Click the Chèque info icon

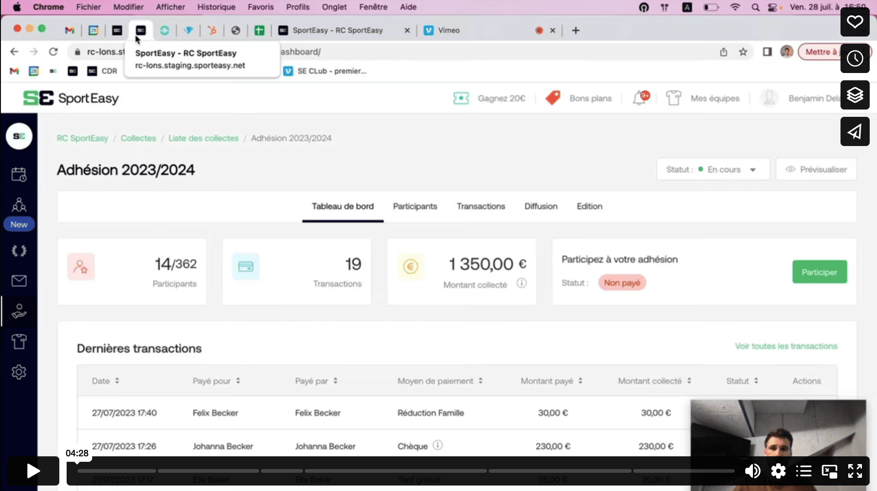pyautogui.click(x=437, y=445)
